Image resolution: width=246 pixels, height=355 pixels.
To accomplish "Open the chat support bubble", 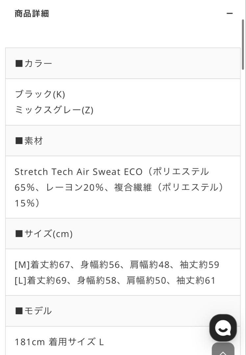I will pos(223,328).
